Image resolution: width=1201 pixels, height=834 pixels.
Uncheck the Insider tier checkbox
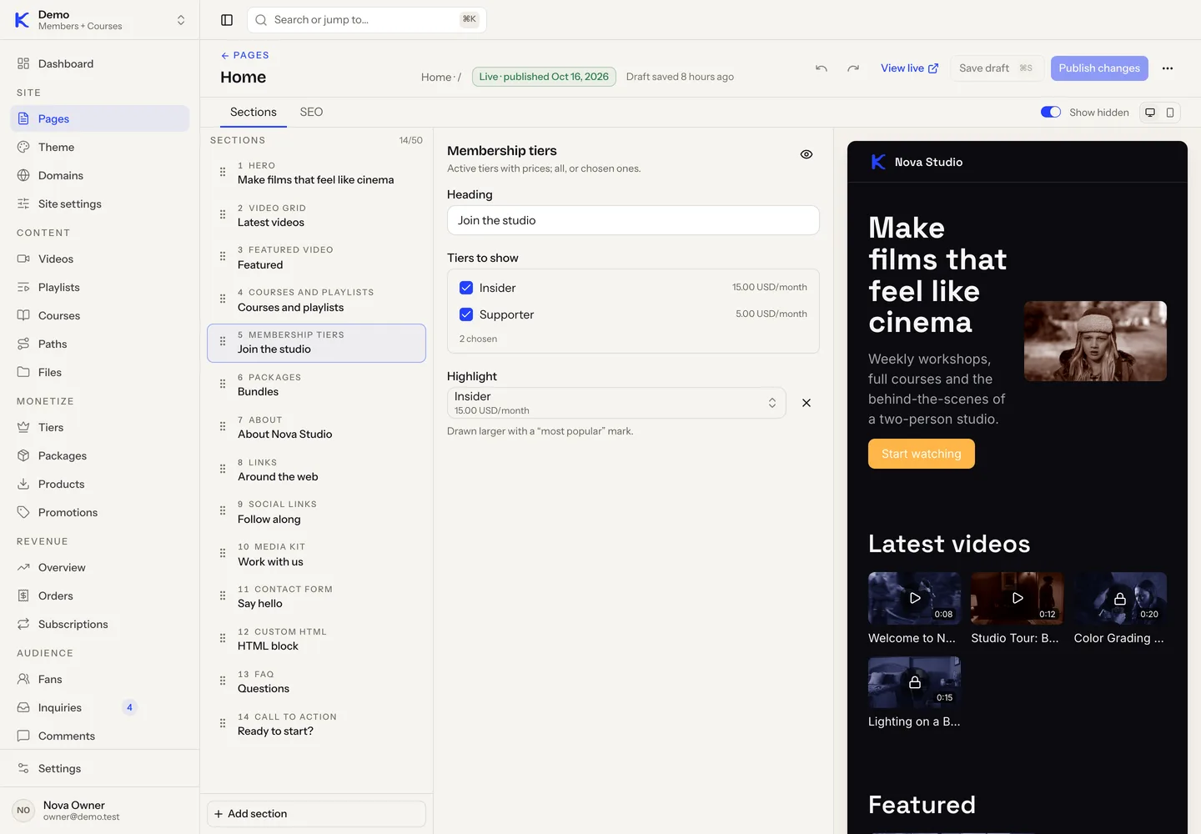(466, 288)
